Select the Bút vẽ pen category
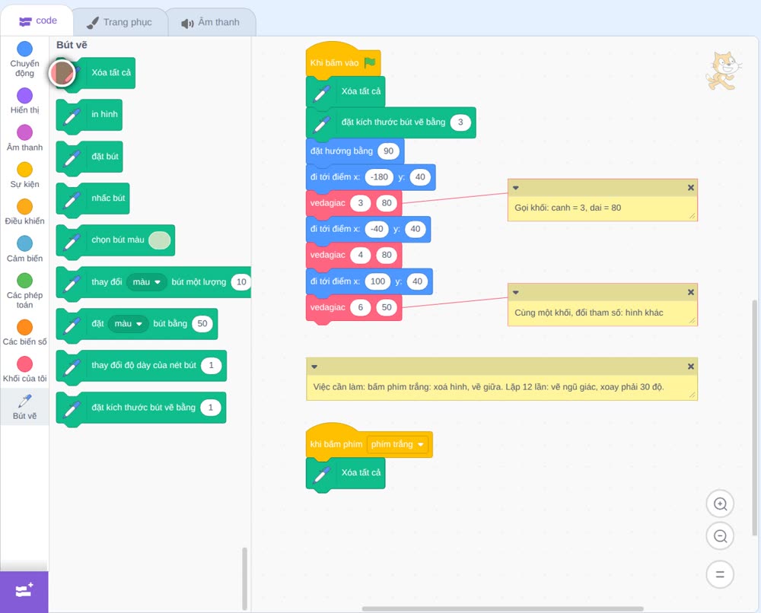The width and height of the screenshot is (761, 613). pyautogui.click(x=25, y=407)
